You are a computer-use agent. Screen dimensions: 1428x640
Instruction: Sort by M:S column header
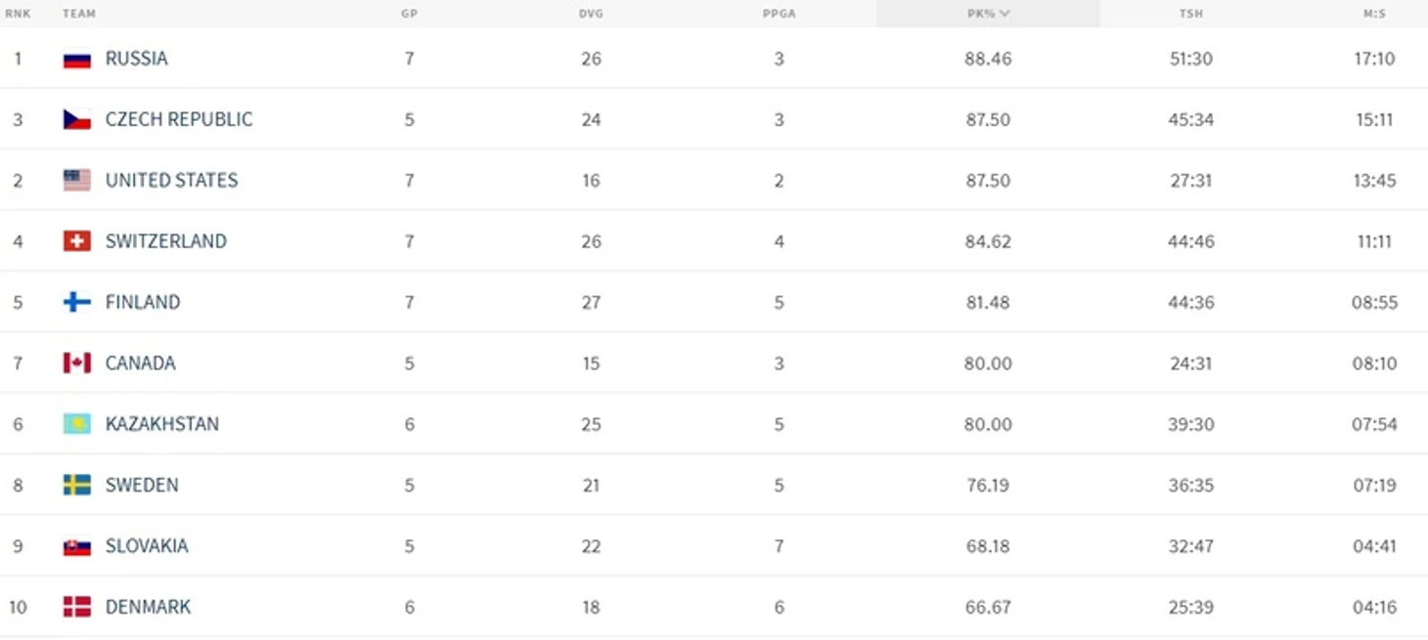1374,14
